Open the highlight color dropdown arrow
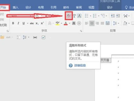The image size is (134, 101). [x=62, y=23]
